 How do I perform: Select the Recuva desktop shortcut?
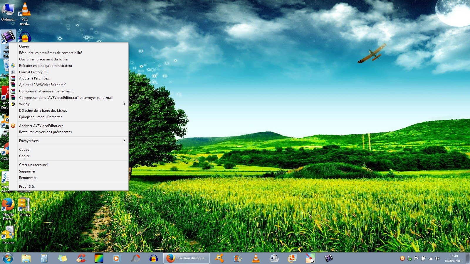click(x=8, y=235)
